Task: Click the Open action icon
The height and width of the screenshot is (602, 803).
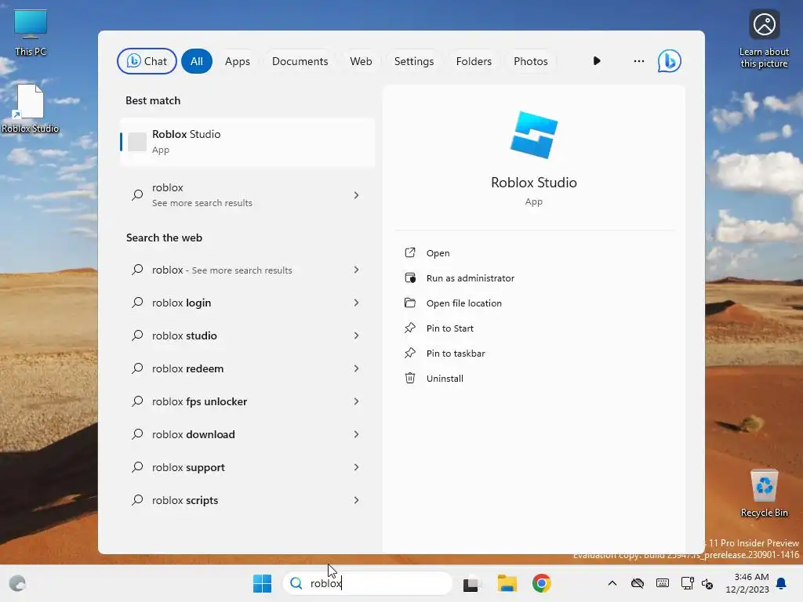Action: pos(410,252)
